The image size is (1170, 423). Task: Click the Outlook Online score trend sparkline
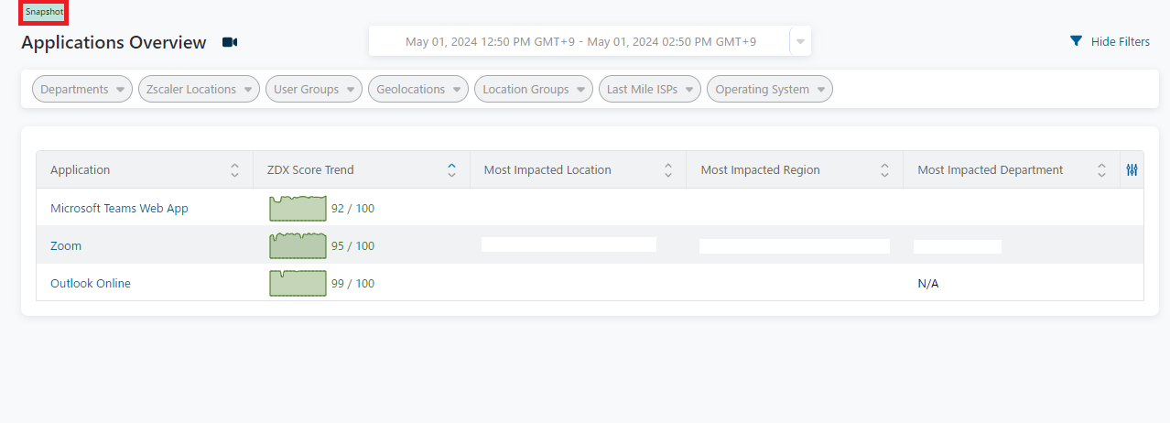298,283
